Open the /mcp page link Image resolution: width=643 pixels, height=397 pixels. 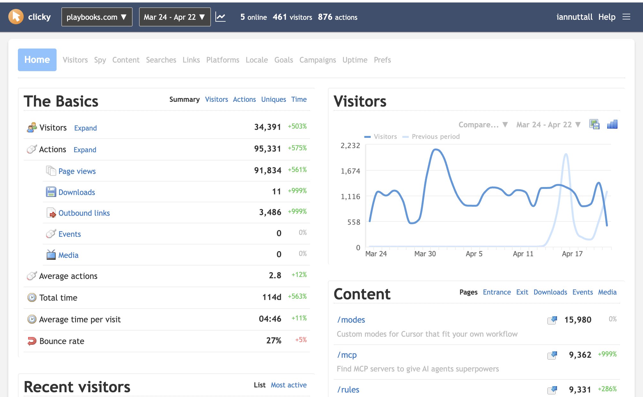click(x=347, y=355)
